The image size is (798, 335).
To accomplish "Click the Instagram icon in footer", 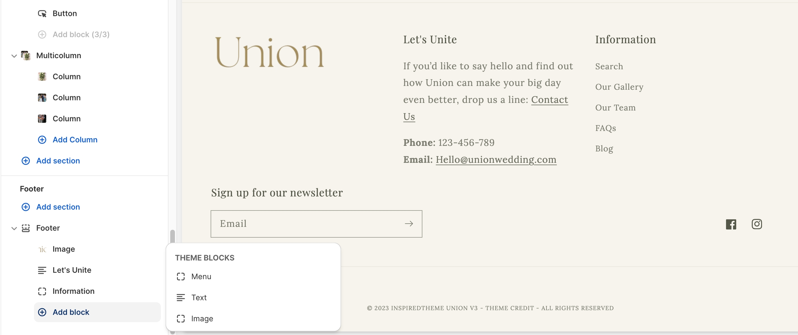I will (756, 224).
